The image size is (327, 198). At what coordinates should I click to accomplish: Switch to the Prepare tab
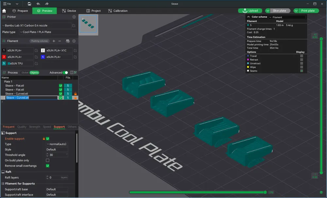(20, 11)
